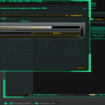
Task: Click right arrow of Dolphin sidebar scrollbar
Action: pyautogui.click(x=31, y=95)
